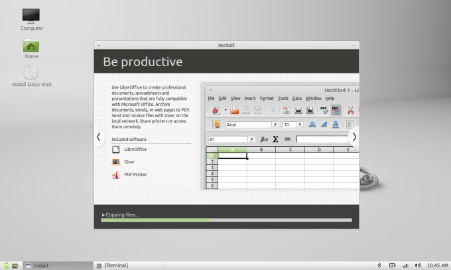The height and width of the screenshot is (270, 451).
Task: Open the Insert menu in LibreOffice preview
Action: [250, 98]
